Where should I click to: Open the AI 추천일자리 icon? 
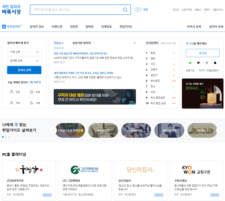[x=4, y=27]
